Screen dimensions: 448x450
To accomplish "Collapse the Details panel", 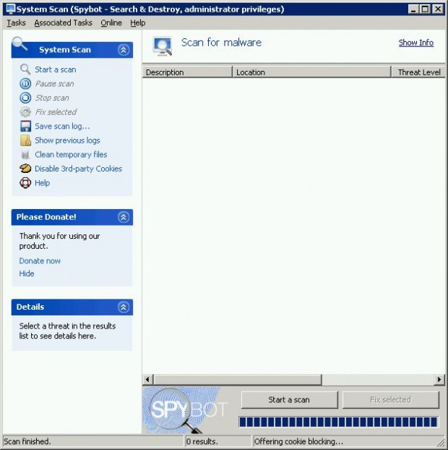I will click(124, 307).
